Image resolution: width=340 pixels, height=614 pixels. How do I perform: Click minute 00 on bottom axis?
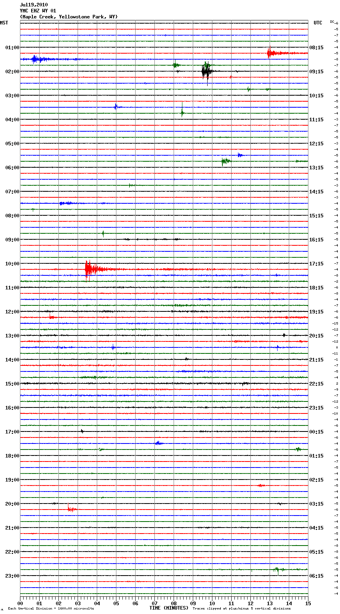tap(20, 603)
